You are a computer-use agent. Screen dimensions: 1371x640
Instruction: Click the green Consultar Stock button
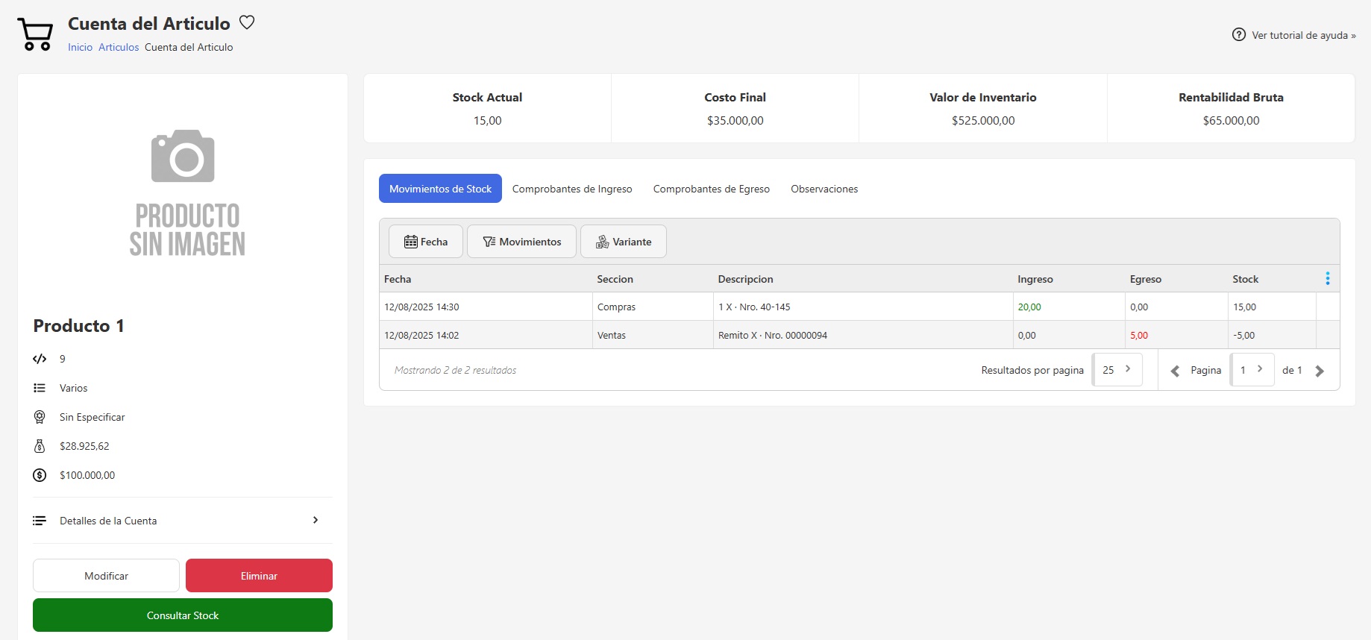[x=183, y=615]
